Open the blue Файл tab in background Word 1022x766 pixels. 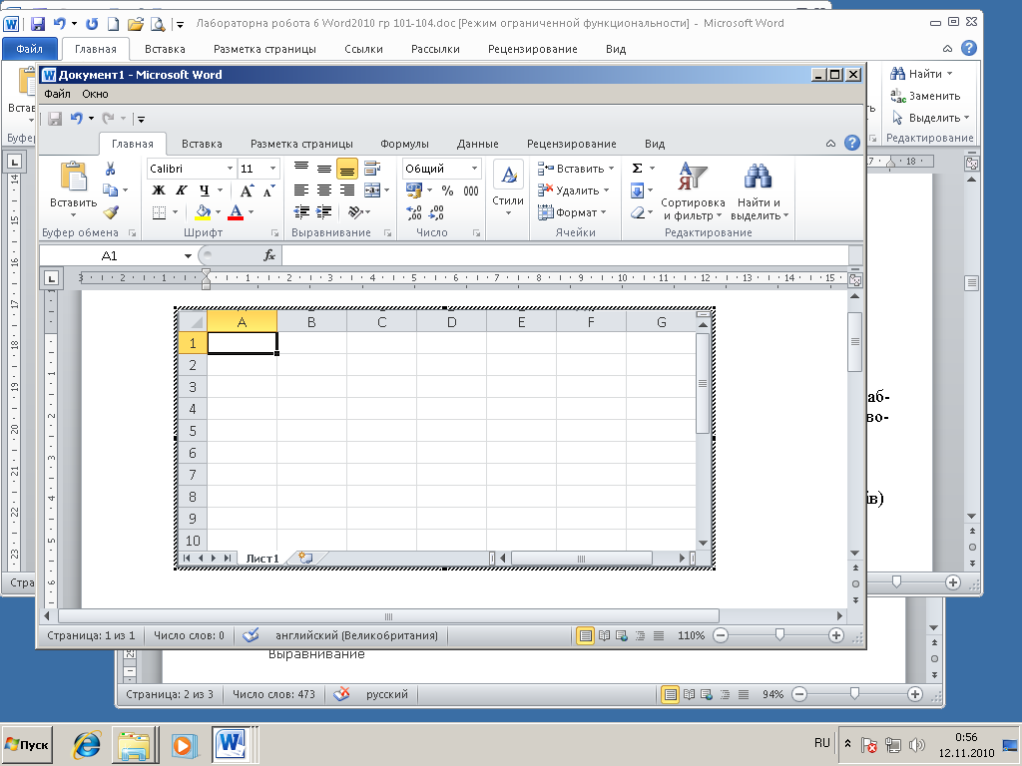pyautogui.click(x=29, y=49)
